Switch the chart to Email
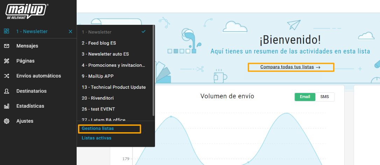The height and width of the screenshot is (165, 380). pyautogui.click(x=305, y=97)
